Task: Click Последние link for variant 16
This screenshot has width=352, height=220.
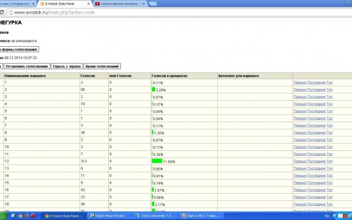Action: coord(316,190)
